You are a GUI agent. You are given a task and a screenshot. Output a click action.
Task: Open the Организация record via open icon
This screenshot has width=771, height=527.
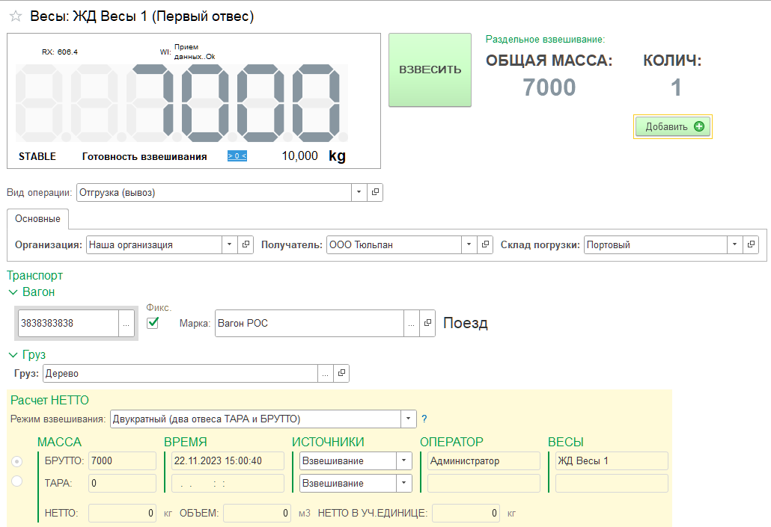point(246,245)
